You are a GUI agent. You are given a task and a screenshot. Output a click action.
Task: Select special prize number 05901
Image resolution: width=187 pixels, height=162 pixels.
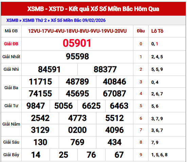coord(77,43)
